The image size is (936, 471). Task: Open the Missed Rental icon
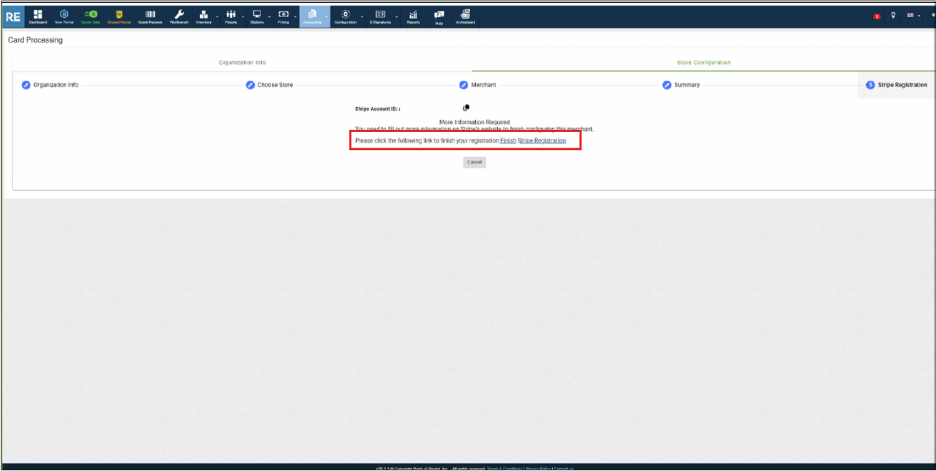pos(119,16)
